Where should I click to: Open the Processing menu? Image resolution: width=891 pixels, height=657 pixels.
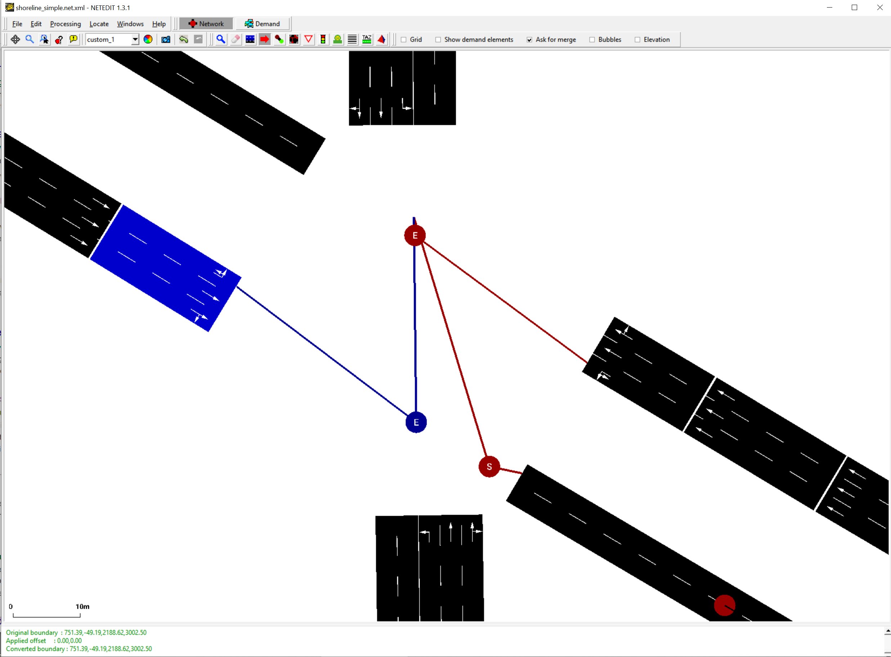tap(65, 24)
